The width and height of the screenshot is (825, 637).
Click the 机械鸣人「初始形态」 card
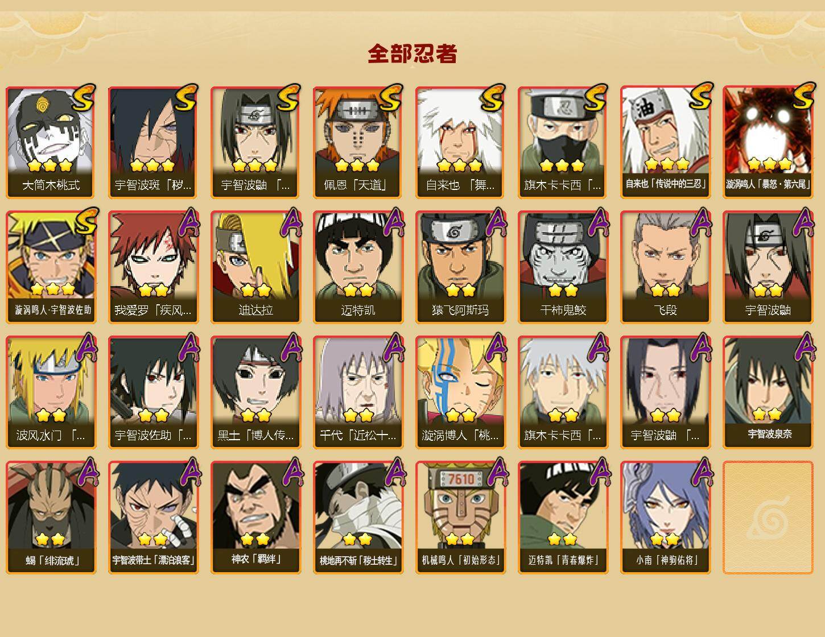coord(461,518)
